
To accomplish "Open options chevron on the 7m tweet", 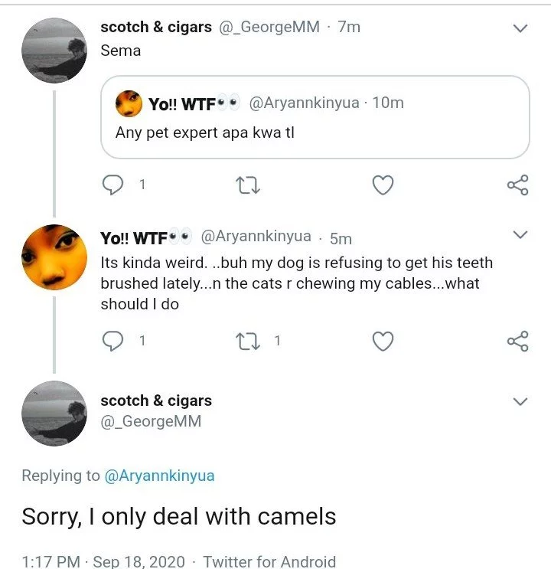I will (520, 28).
